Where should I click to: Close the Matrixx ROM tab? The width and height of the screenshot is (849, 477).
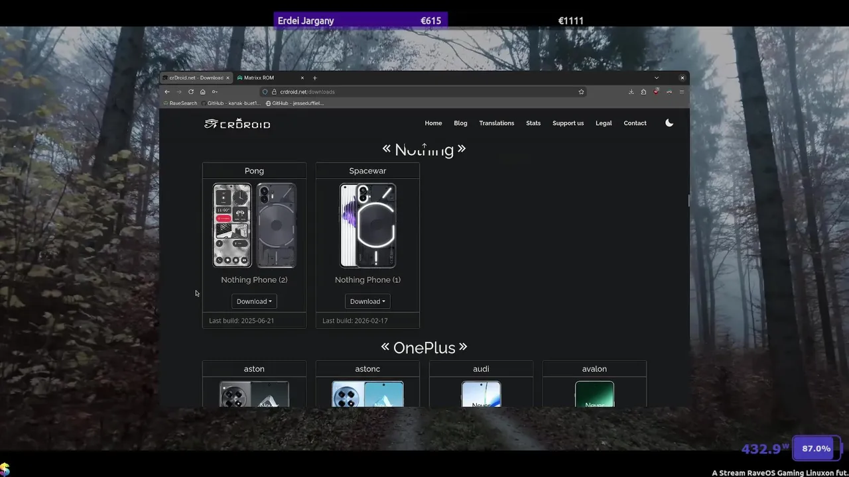point(302,78)
